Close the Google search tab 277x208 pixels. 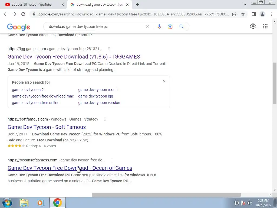pyautogui.click(x=127, y=5)
